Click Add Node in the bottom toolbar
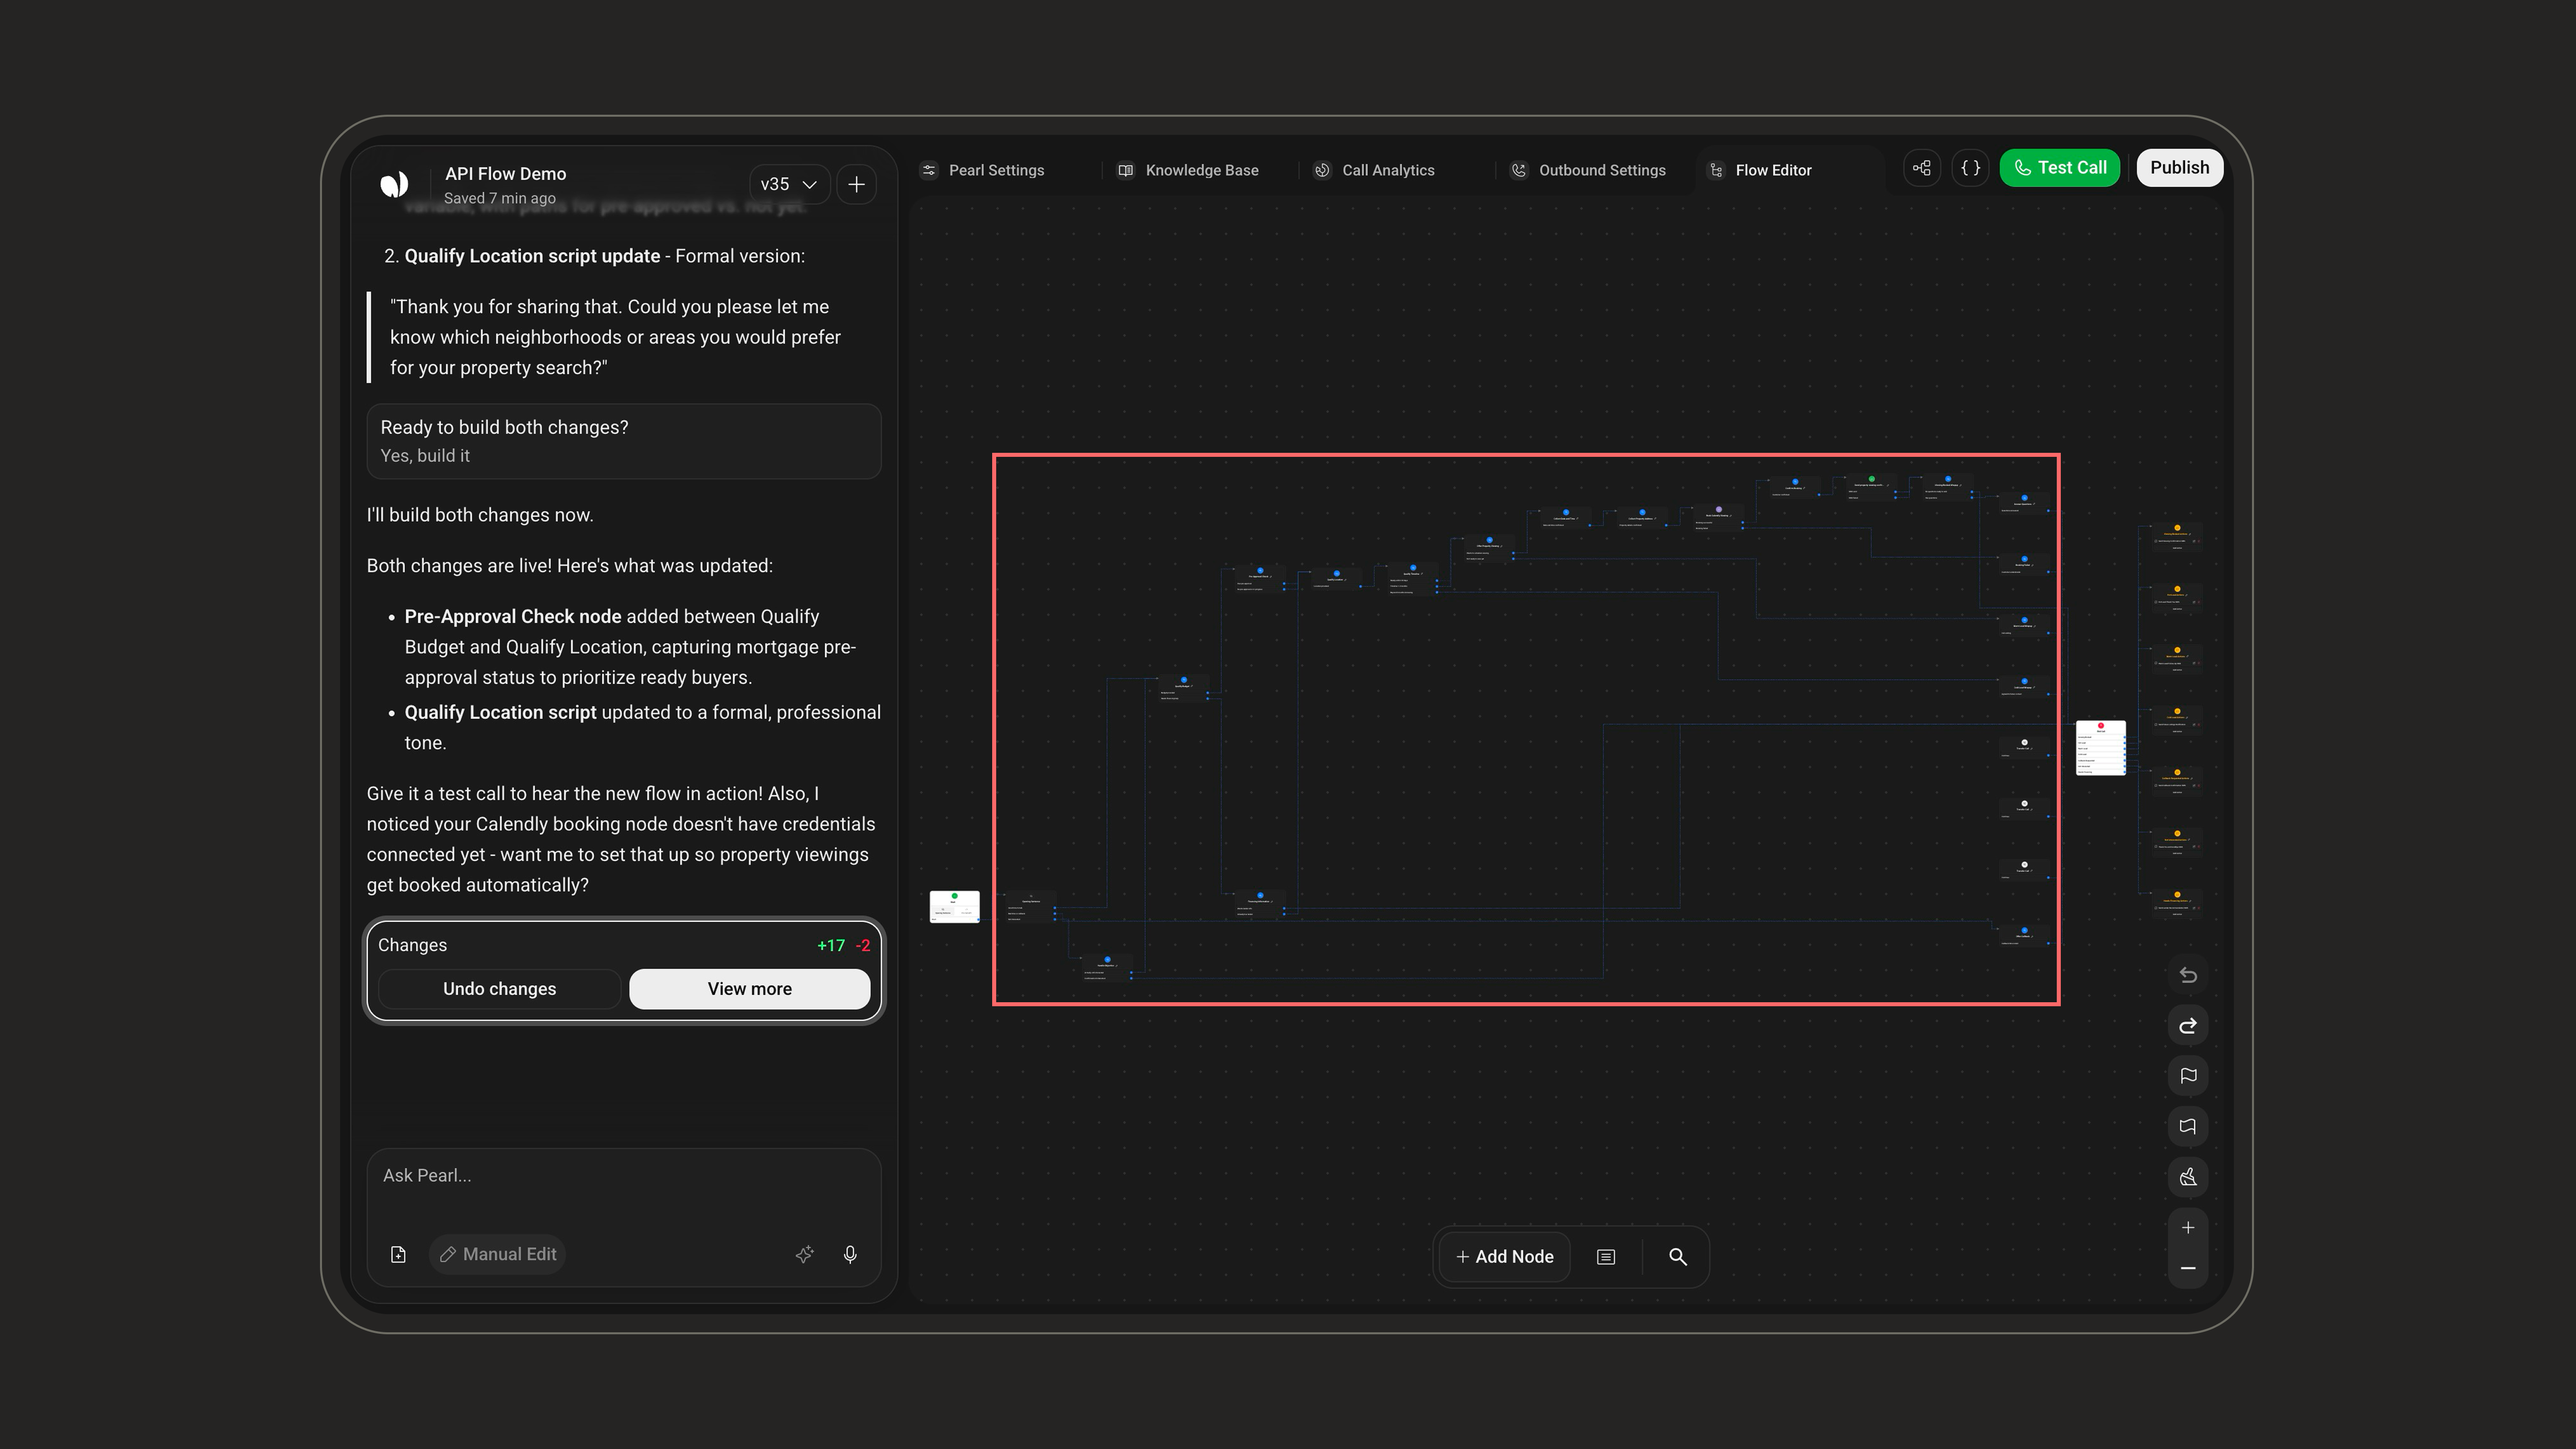 coord(1505,1257)
